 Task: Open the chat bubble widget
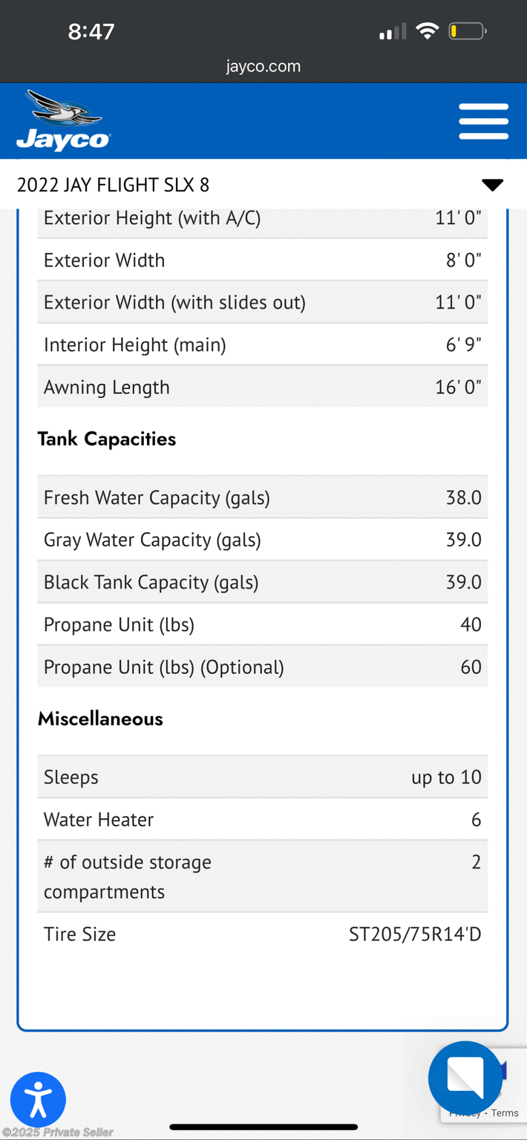(x=465, y=1078)
